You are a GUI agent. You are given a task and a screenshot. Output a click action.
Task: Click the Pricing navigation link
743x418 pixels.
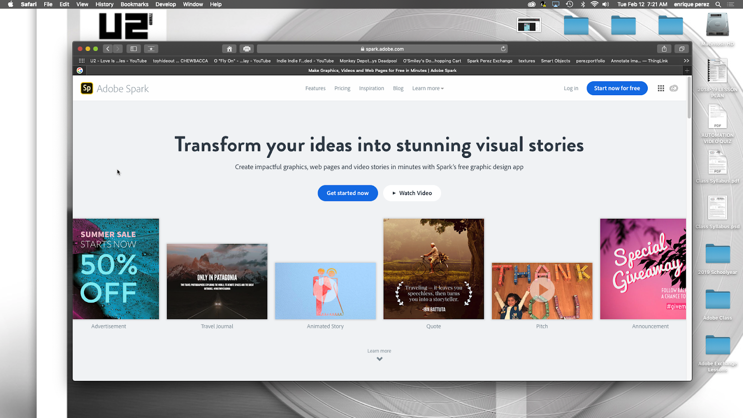(342, 88)
